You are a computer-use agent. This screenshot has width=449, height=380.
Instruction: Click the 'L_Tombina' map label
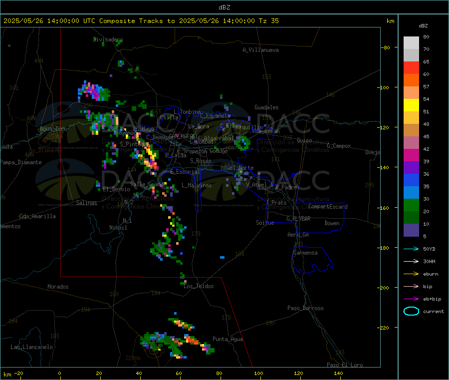tap(187, 112)
